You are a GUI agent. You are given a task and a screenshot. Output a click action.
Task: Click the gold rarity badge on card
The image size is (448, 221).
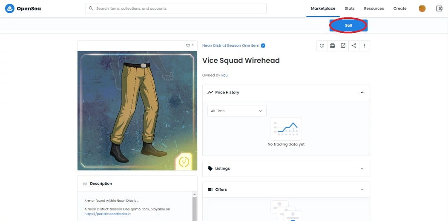pyautogui.click(x=184, y=162)
